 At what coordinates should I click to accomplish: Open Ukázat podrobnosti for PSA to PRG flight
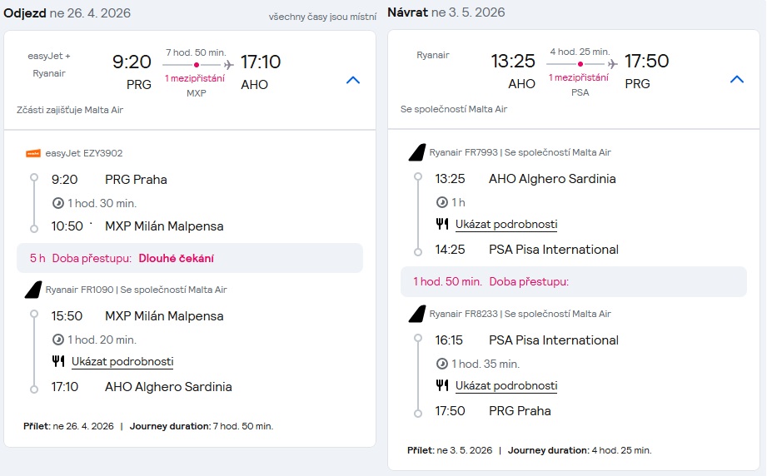tap(506, 385)
